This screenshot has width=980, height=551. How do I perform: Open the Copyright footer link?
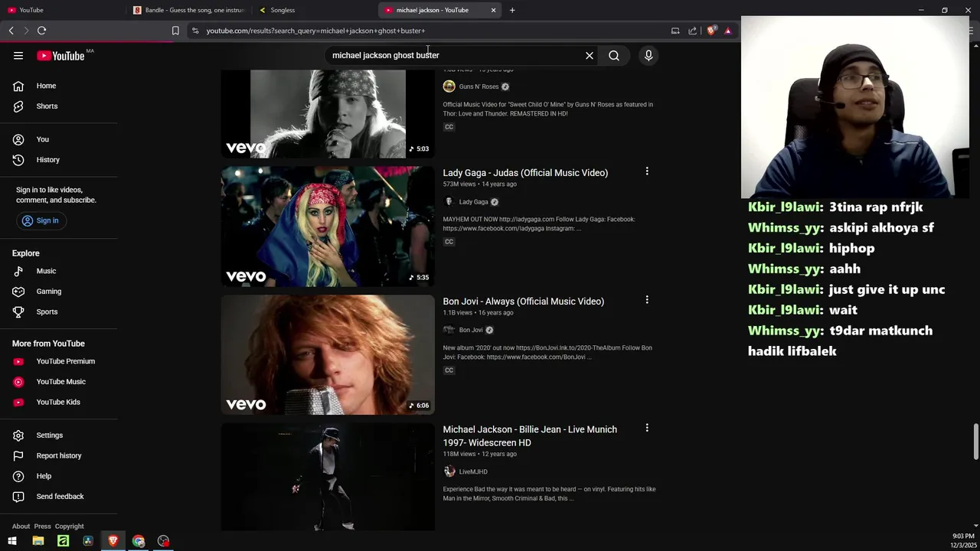[x=69, y=527]
